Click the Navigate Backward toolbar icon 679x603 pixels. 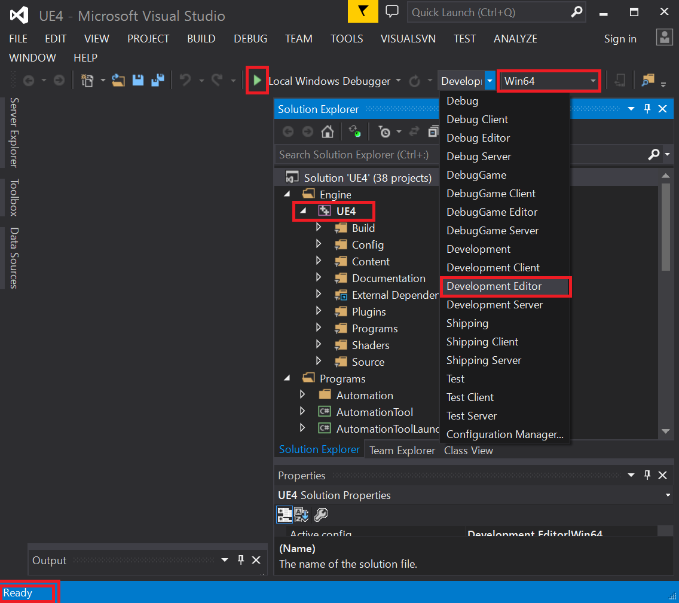(29, 81)
